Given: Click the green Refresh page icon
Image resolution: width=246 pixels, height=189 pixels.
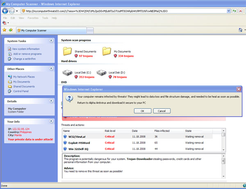Looking at the screenshot, I should point(235,11).
